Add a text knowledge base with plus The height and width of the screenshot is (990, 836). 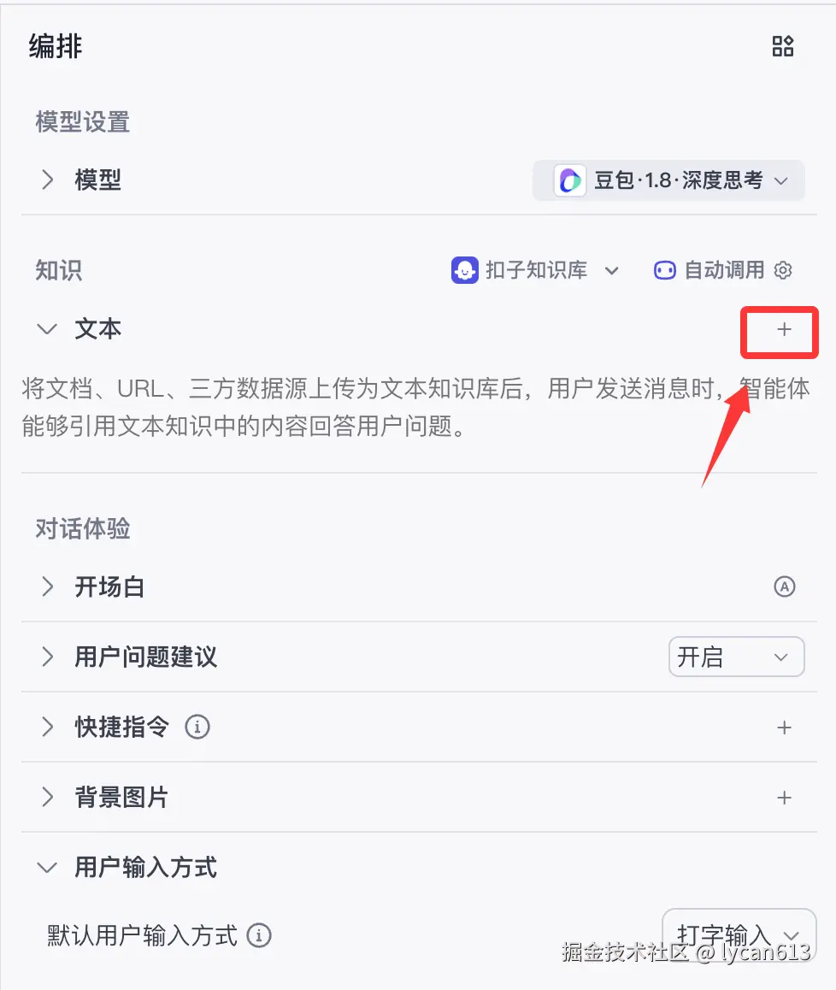click(784, 329)
